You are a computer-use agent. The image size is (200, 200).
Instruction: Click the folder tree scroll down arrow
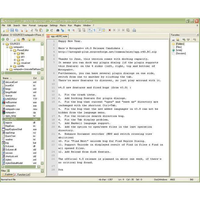pos(42,70)
